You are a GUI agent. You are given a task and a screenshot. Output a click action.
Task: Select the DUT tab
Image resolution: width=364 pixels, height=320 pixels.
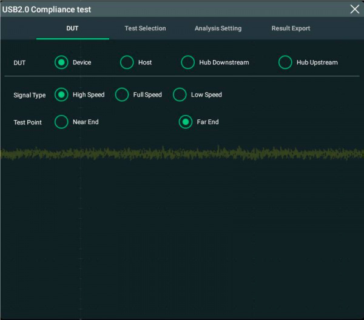[x=72, y=28]
